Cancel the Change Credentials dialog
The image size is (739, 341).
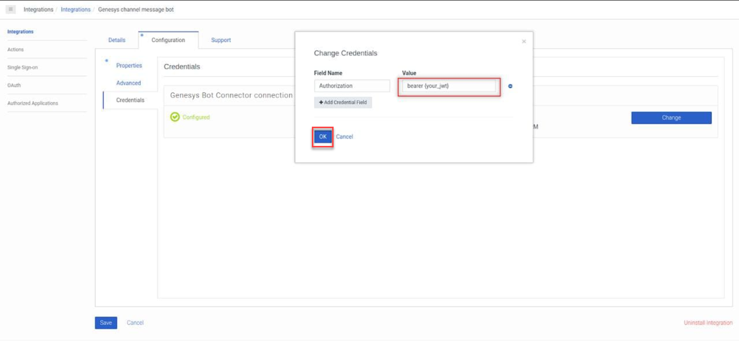pos(345,136)
